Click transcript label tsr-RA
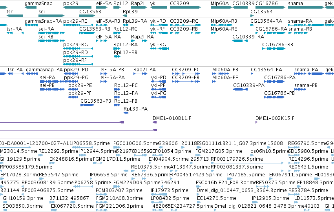This screenshot has width=334, height=212. tap(14, 29)
